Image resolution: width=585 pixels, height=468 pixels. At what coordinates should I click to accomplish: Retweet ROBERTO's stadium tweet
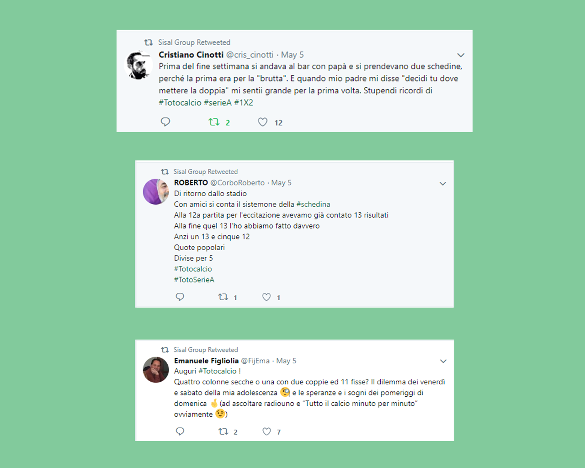[223, 297]
